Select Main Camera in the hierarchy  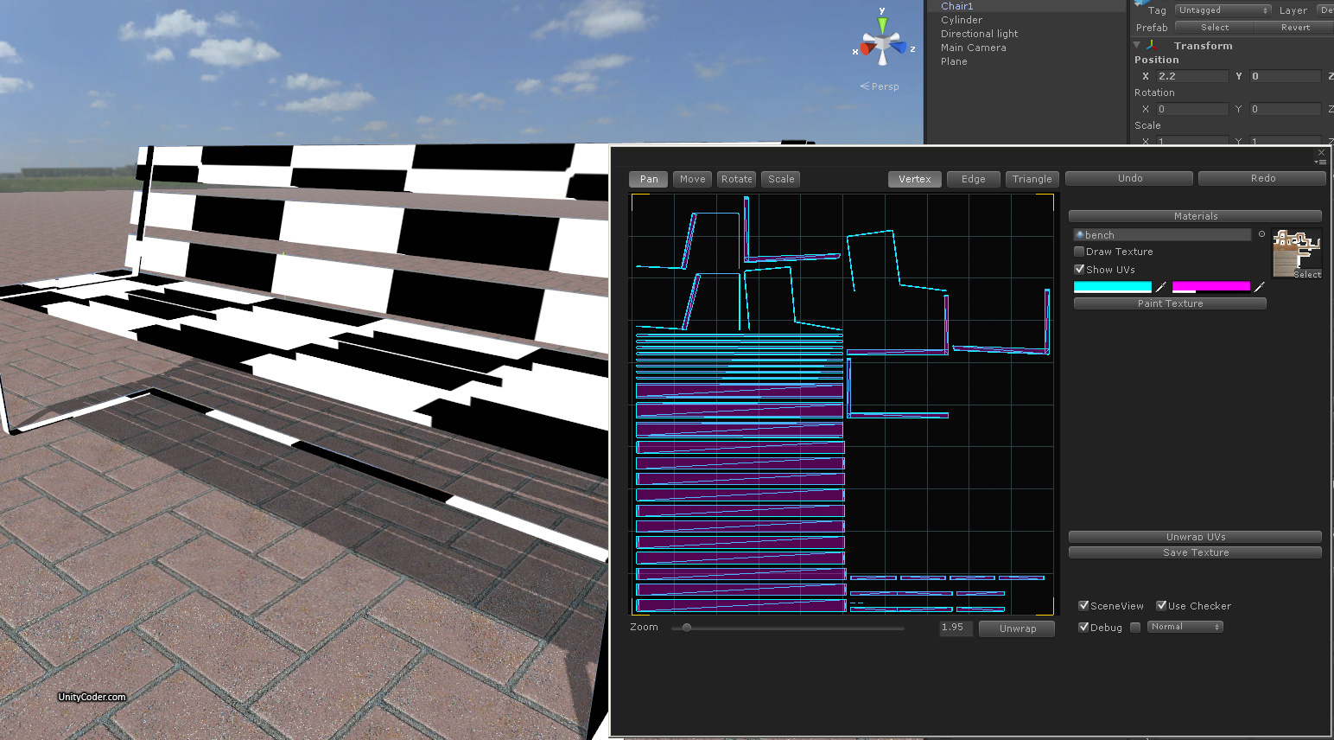coord(974,48)
